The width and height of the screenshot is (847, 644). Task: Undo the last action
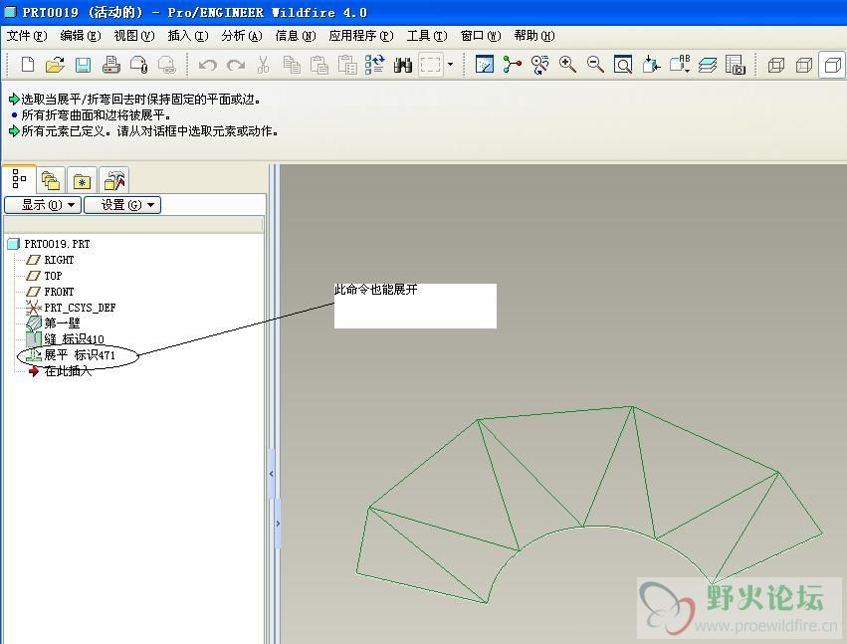[207, 66]
